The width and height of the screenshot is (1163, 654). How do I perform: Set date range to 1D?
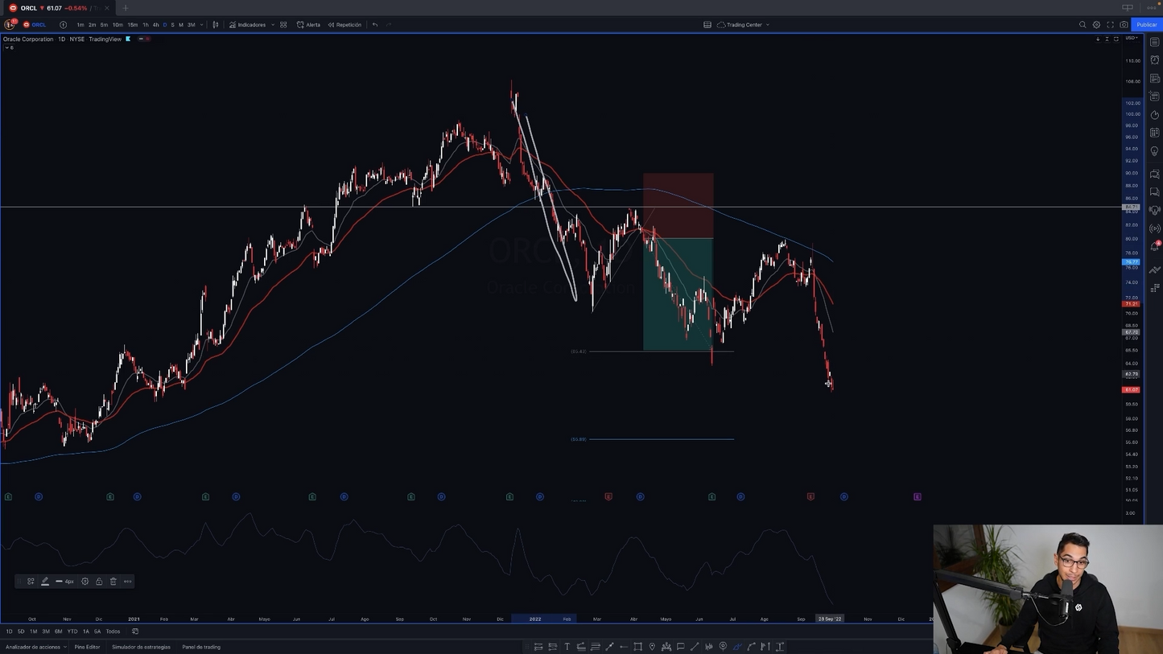(10, 631)
